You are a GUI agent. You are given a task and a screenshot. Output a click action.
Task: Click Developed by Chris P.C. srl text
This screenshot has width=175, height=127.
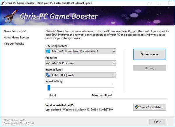click(19, 123)
